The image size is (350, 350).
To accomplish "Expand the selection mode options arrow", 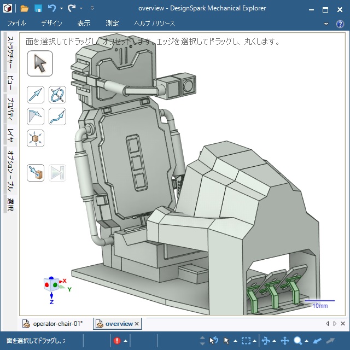I will coord(235,341).
